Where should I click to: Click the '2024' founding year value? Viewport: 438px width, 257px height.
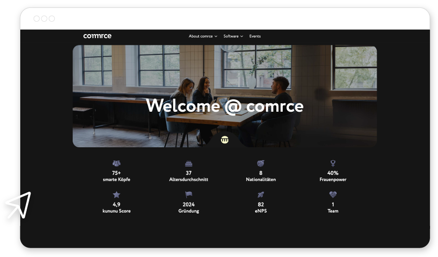189,205
